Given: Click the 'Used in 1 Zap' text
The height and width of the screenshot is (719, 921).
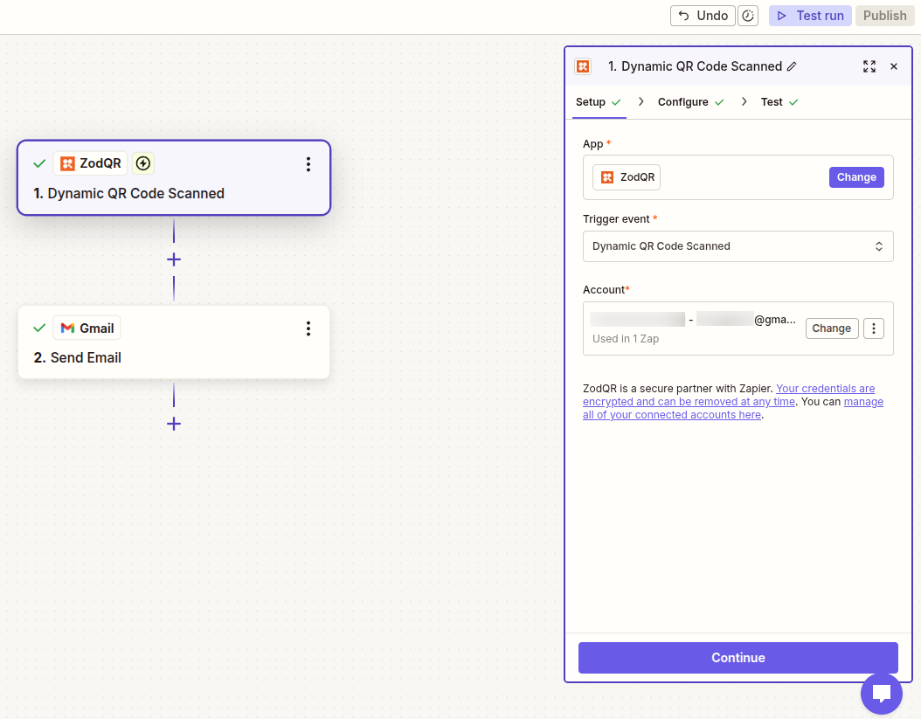Looking at the screenshot, I should (x=626, y=339).
